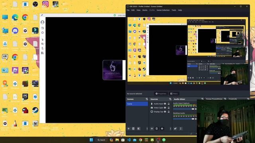This screenshot has width=255, height=143.
Task: Click the Filters button
Action: [x=174, y=94]
